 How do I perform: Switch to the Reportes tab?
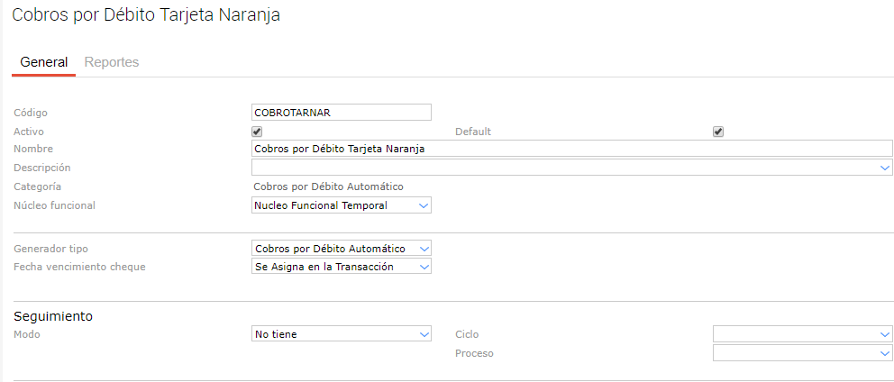(x=111, y=62)
